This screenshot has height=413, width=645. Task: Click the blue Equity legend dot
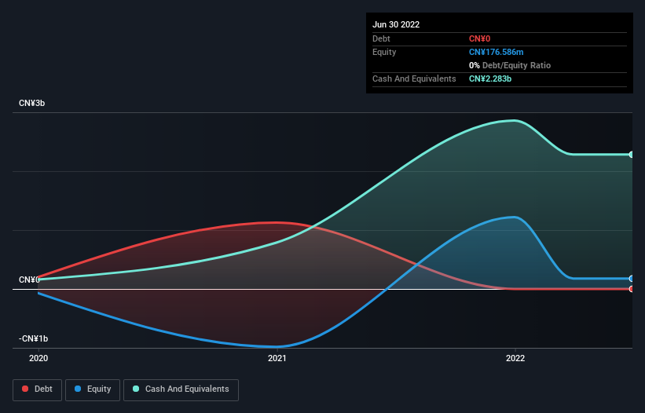tap(78, 389)
